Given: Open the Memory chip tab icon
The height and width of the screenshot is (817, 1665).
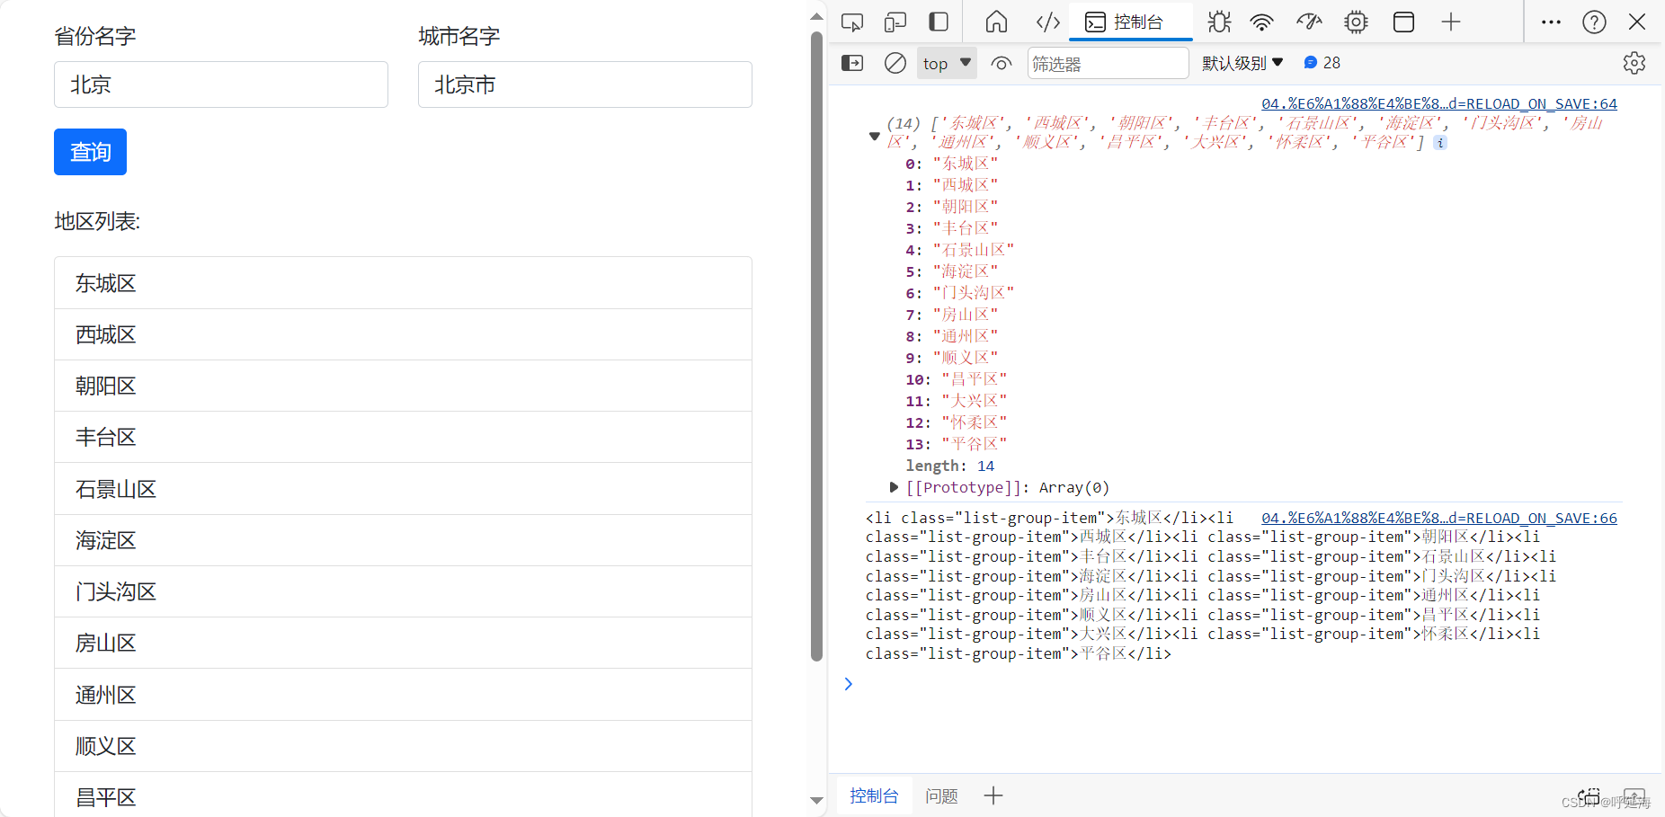Looking at the screenshot, I should tap(1356, 22).
